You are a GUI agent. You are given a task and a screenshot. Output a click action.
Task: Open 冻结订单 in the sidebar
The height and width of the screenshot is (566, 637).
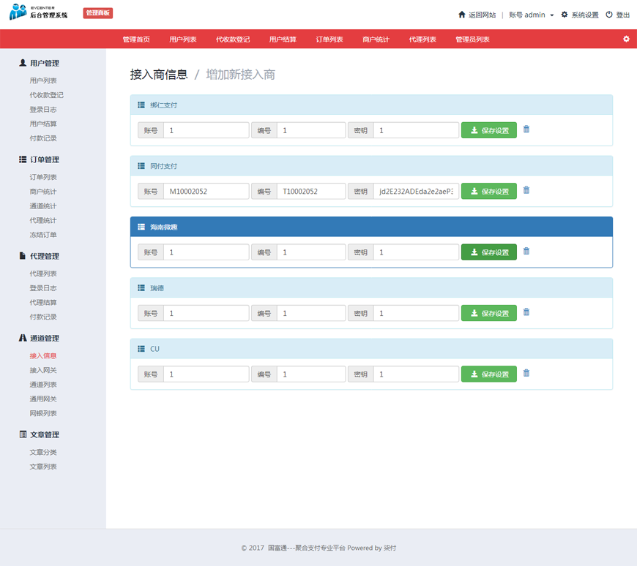pyautogui.click(x=43, y=235)
